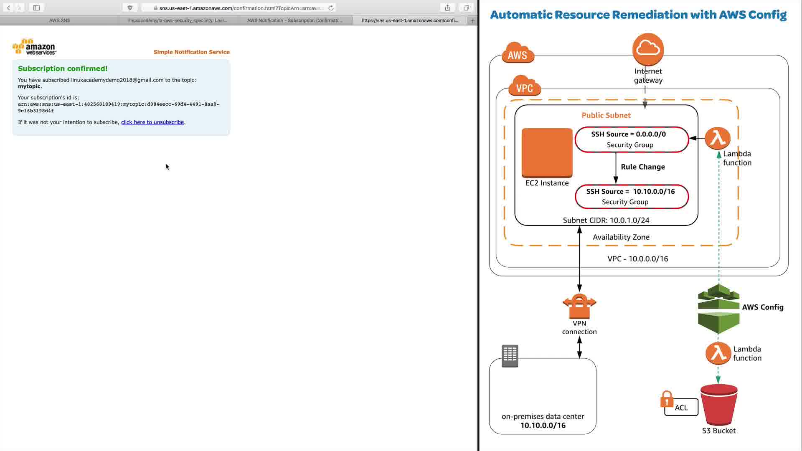Show the Safari sidebar

point(36,8)
